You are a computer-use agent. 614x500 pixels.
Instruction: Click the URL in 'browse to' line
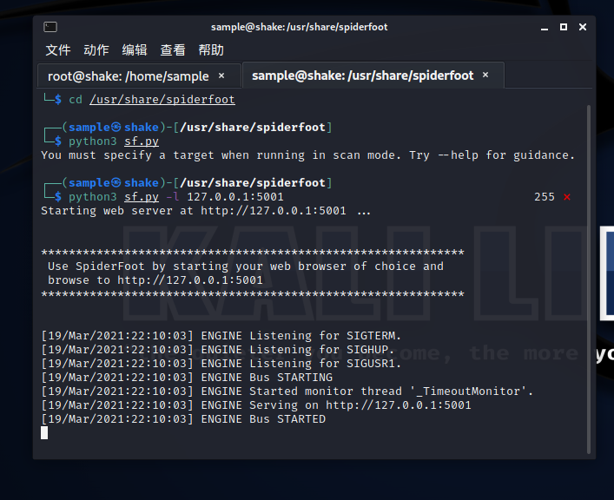[x=190, y=280]
